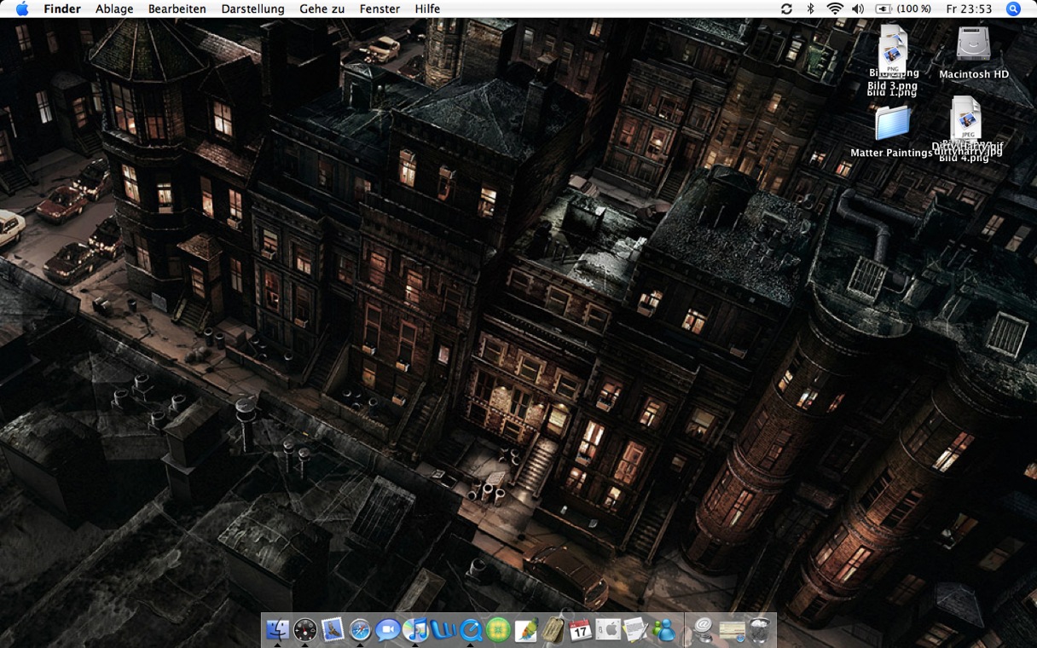
Task: Open the battery status showing 100 %
Action: point(903,9)
